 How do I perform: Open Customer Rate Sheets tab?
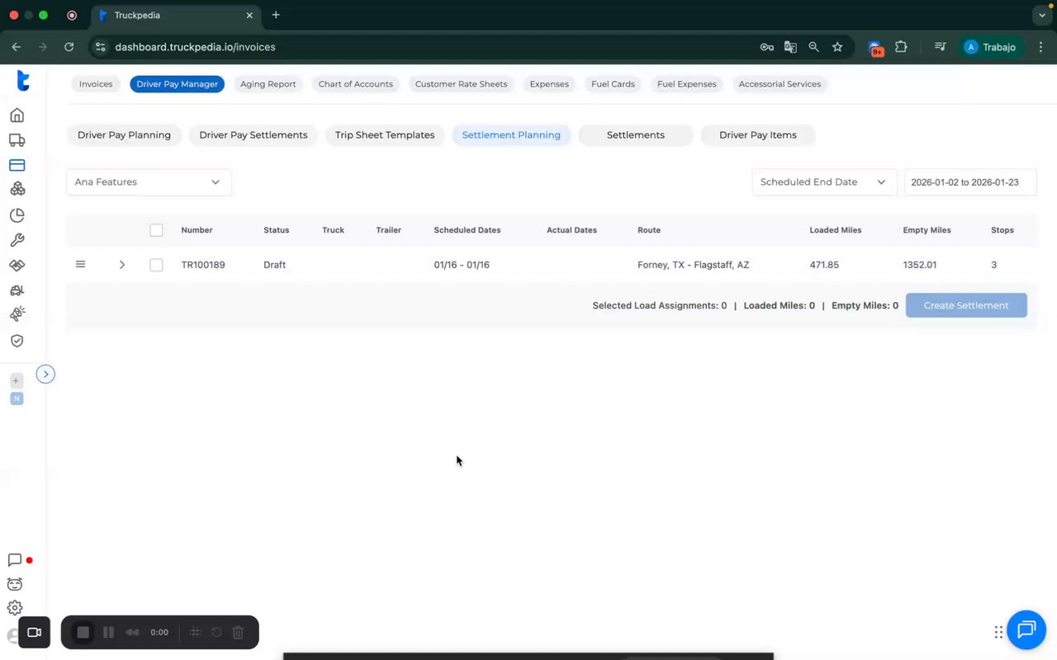point(461,84)
